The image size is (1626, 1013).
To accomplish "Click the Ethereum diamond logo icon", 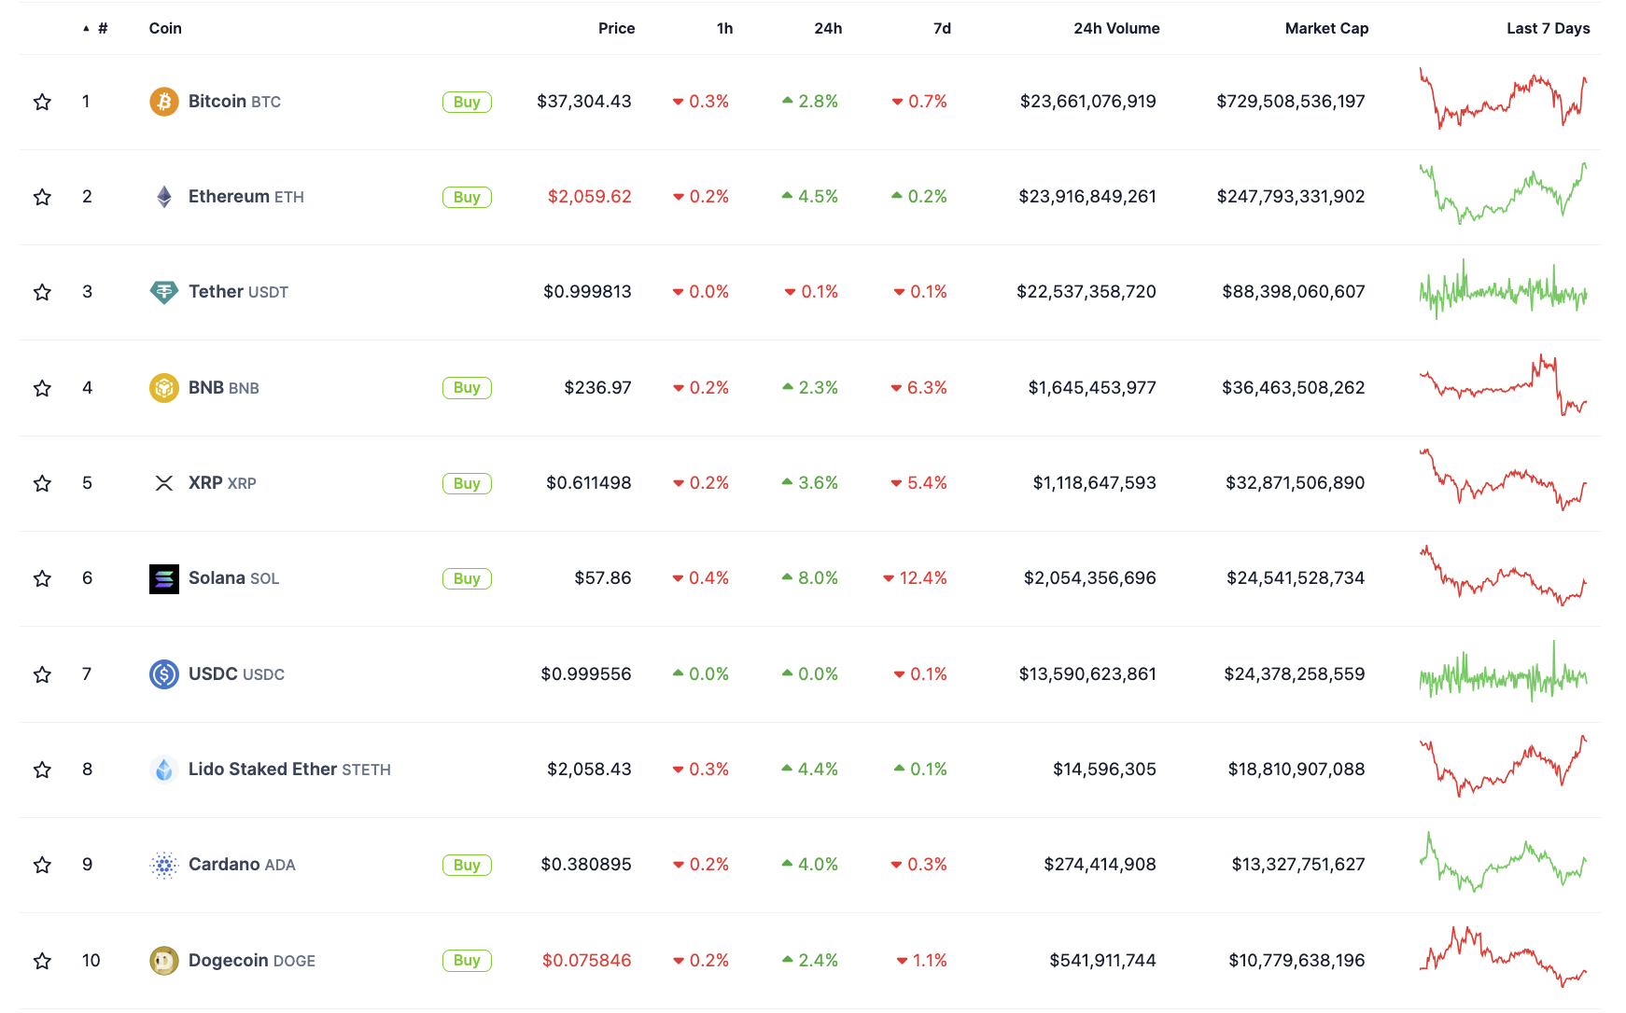I will tap(164, 197).
